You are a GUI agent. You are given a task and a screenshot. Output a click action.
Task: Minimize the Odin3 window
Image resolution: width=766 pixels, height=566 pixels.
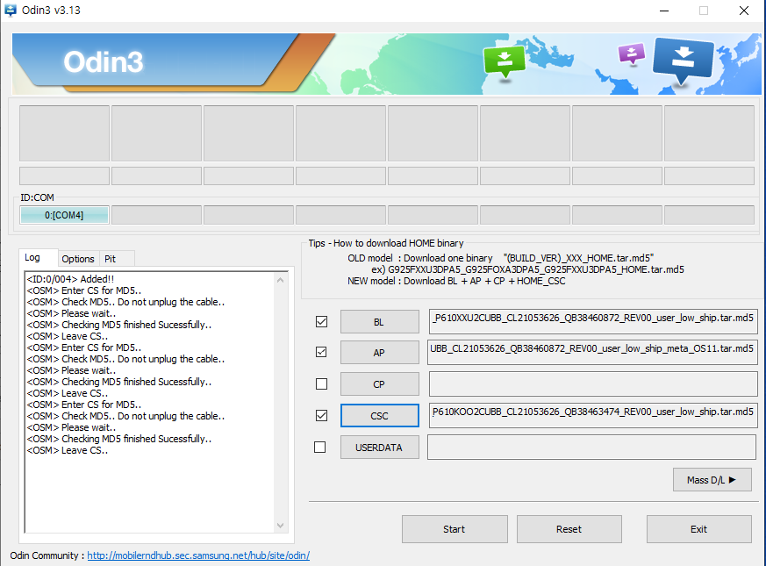click(664, 11)
